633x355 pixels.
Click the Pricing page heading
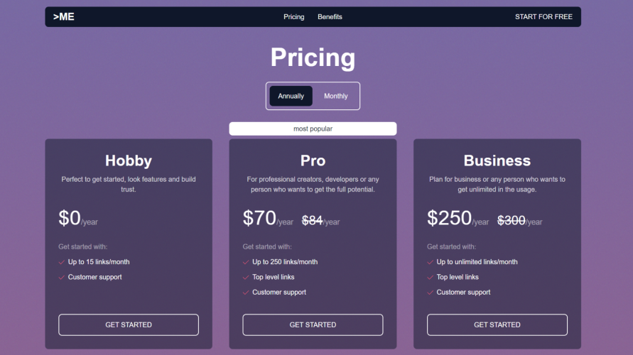click(x=313, y=58)
